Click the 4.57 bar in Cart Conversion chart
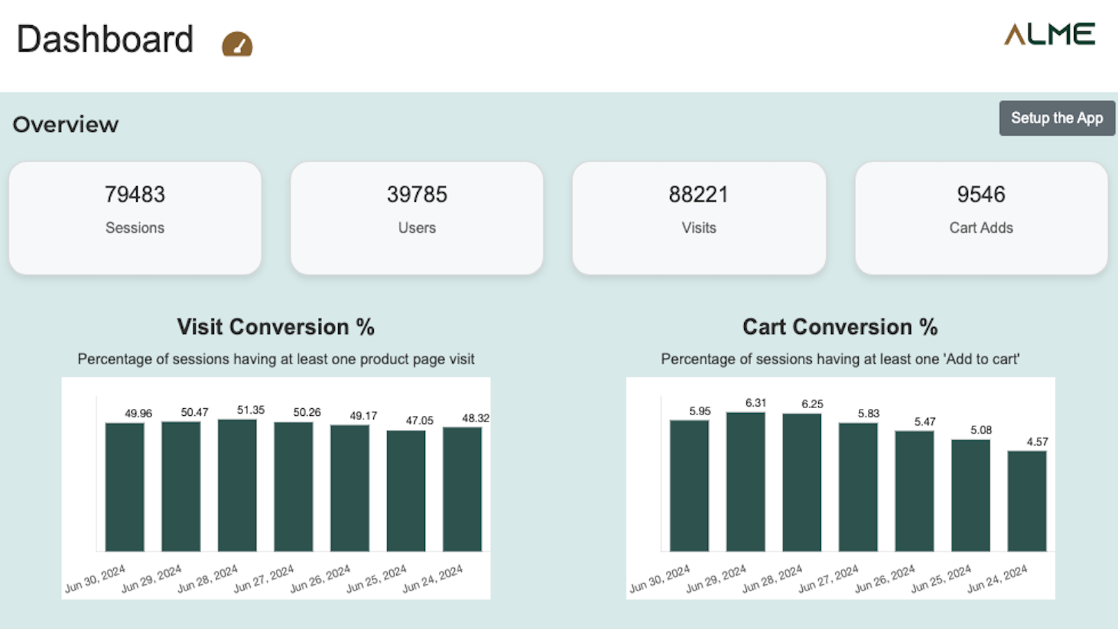Viewport: 1118px width, 629px height. (x=1026, y=501)
